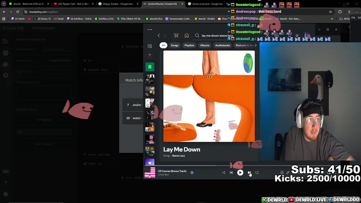Viewport: 361px width, 203px height.
Task: Open the Spotify Now Playing view icon
Action: [x=282, y=173]
